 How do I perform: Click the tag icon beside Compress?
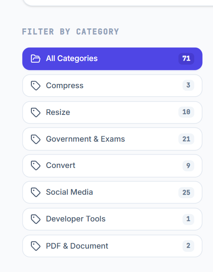(x=35, y=86)
